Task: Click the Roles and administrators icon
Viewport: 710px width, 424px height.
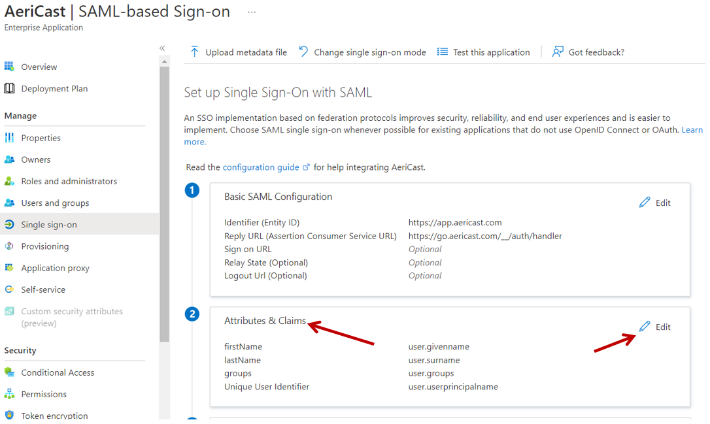Action: [x=9, y=181]
